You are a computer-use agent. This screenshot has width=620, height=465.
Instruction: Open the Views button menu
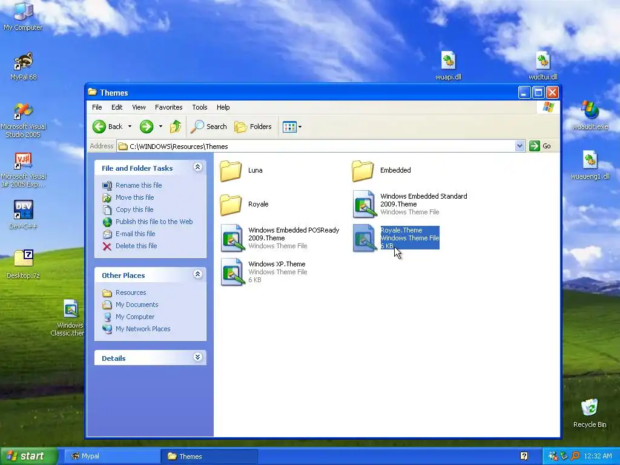point(292,127)
